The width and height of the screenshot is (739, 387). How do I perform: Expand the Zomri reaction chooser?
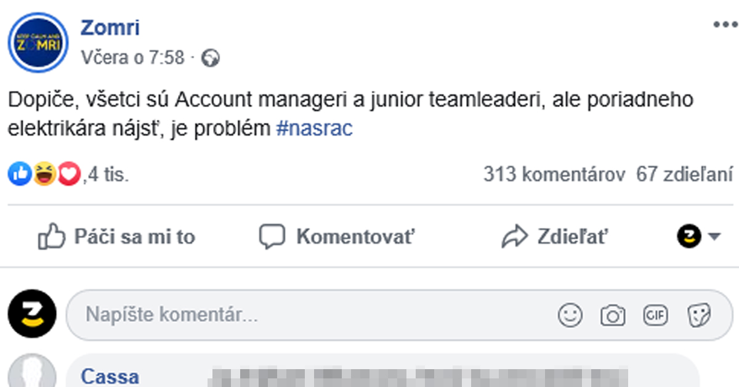[x=691, y=236]
